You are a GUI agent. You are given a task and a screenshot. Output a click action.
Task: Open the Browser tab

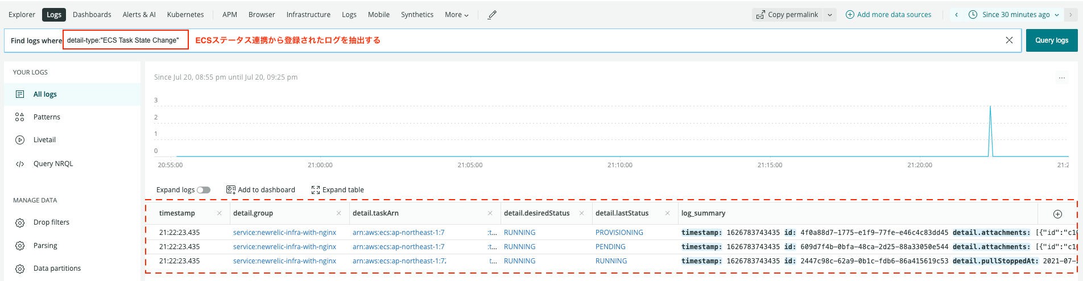click(x=262, y=15)
